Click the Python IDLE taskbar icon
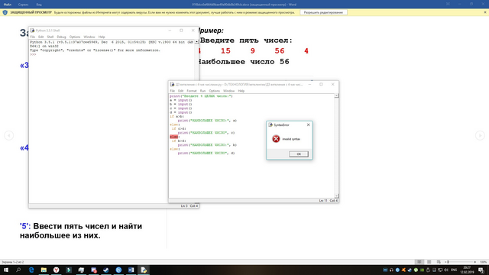489x275 pixels. pyautogui.click(x=144, y=270)
